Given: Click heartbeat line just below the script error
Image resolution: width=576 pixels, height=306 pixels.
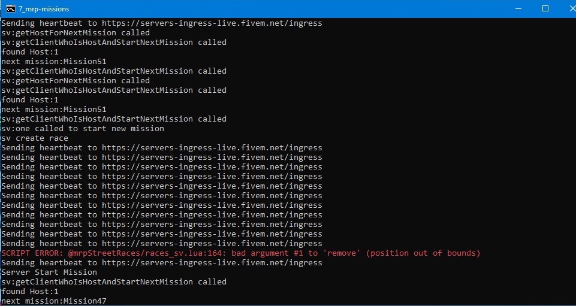Looking at the screenshot, I should pyautogui.click(x=162, y=263).
